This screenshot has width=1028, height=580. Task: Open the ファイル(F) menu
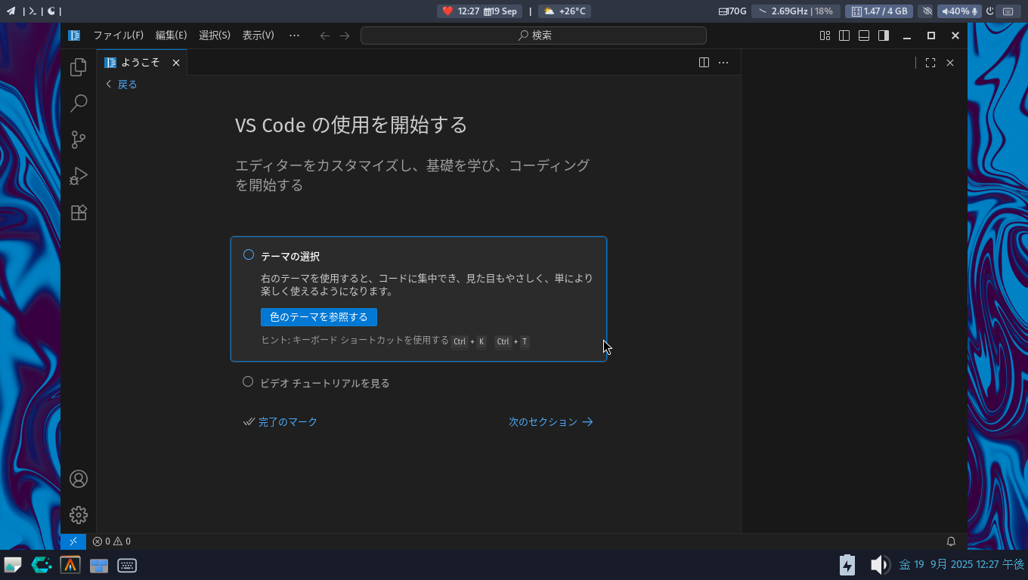(119, 35)
